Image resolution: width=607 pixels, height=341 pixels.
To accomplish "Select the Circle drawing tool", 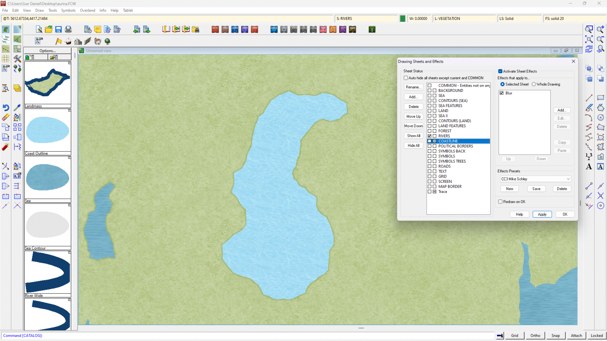I will [601, 117].
